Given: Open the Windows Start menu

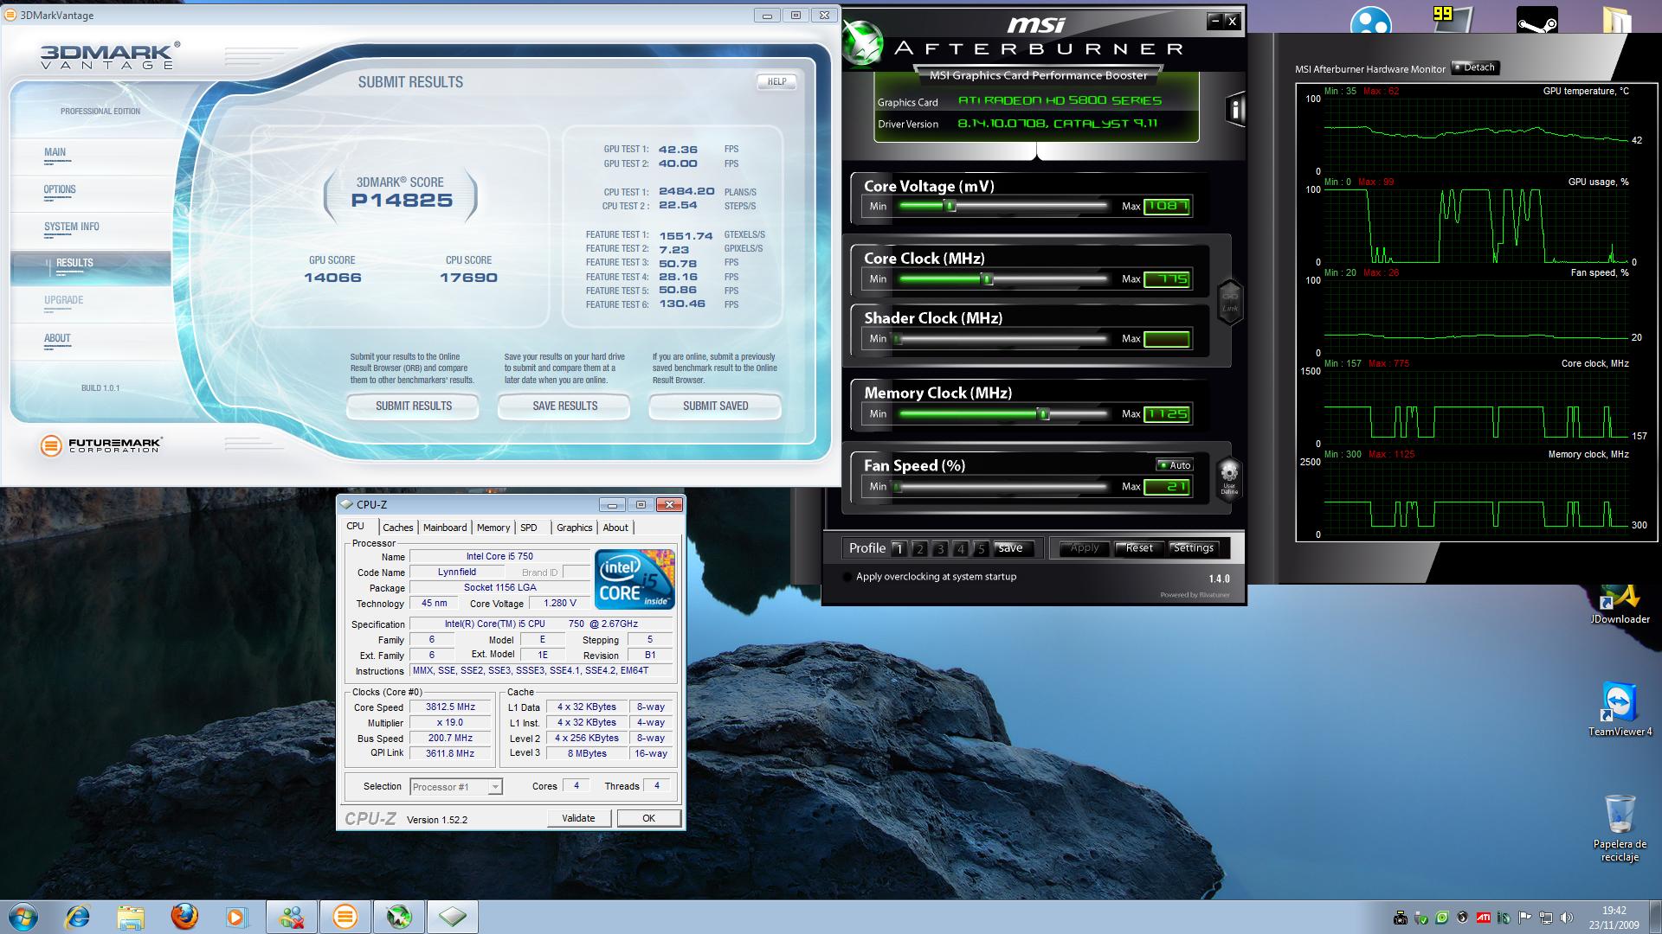Looking at the screenshot, I should pyautogui.click(x=23, y=916).
